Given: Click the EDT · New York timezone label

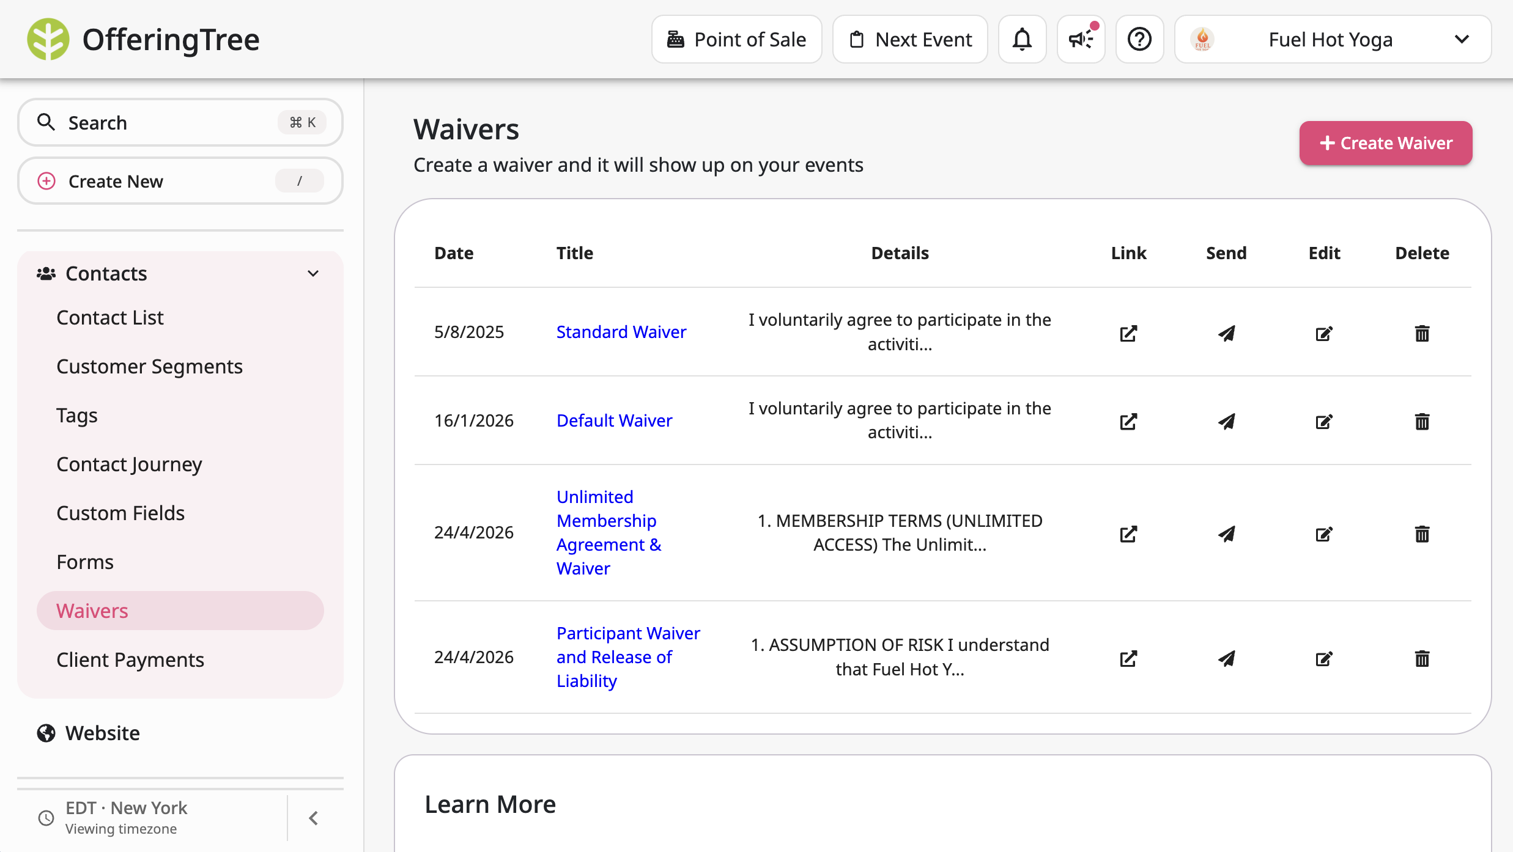Looking at the screenshot, I should coord(126,807).
